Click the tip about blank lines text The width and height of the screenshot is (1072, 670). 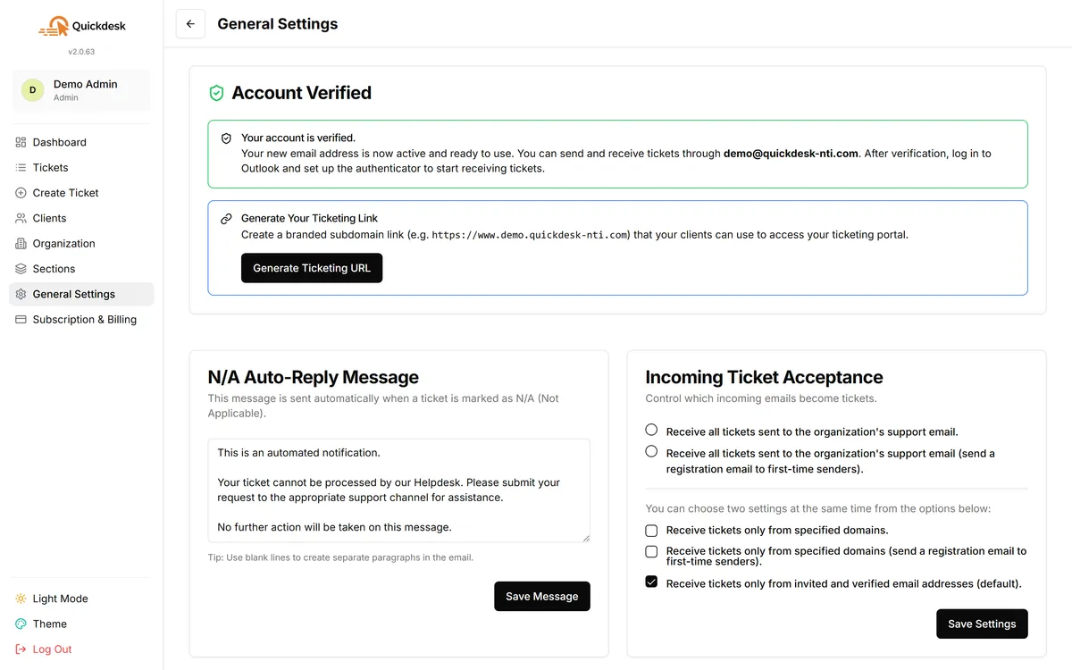coord(340,557)
